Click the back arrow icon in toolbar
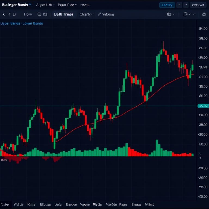The width and height of the screenshot is (209, 209). coord(4,14)
